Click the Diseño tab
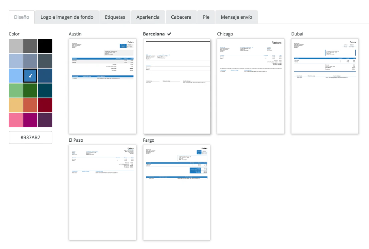Viewport: 369px width, 249px height. coord(22,17)
